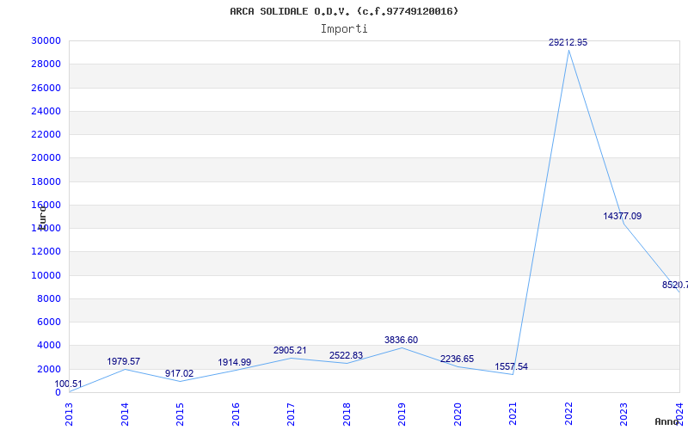Click the 2014 x-axis year label
The width and height of the screenshot is (688, 430).
click(x=125, y=415)
